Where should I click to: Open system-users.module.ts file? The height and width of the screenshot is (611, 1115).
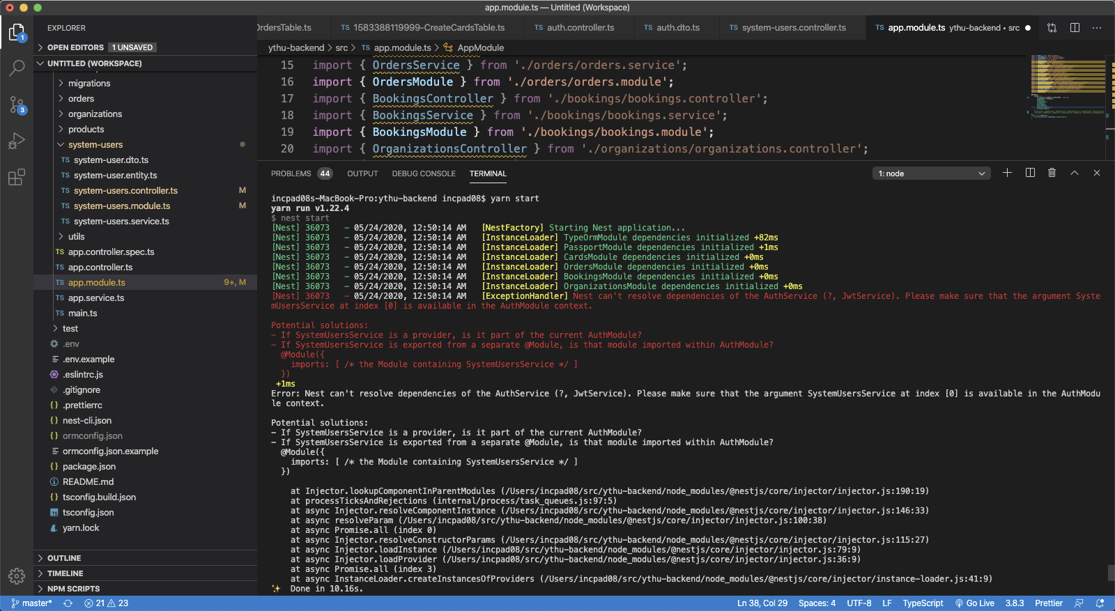(146, 206)
